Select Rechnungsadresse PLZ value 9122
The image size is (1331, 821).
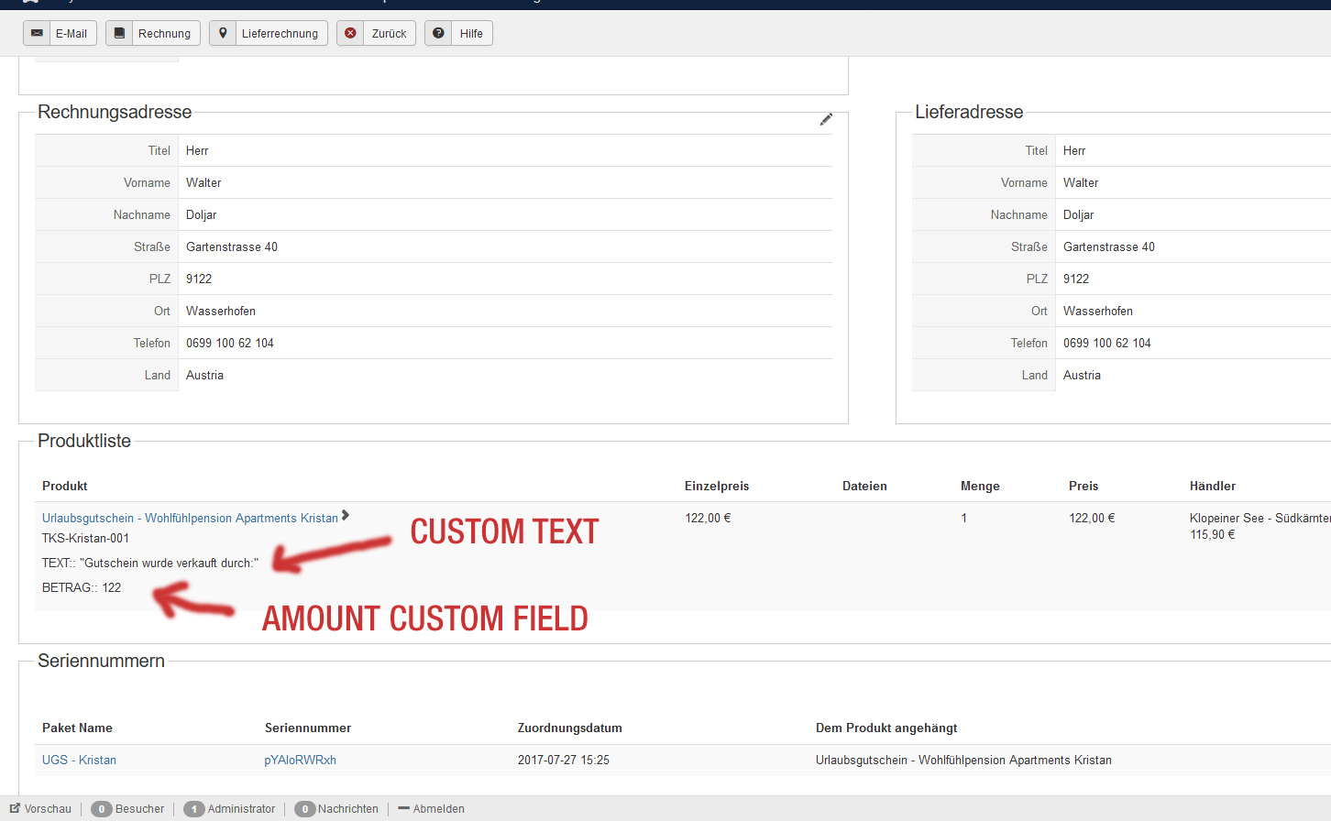(199, 279)
